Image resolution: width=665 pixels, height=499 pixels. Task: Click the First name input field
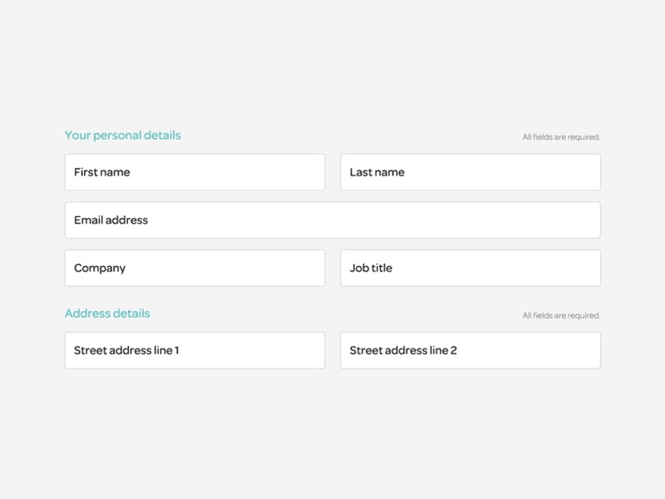(x=195, y=171)
